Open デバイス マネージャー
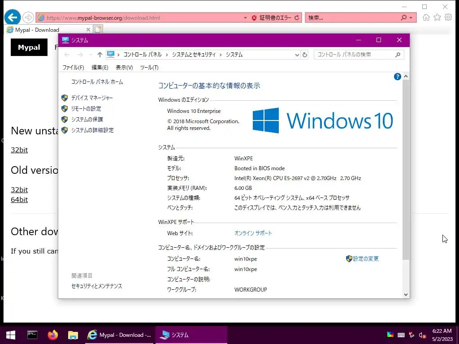Image resolution: width=459 pixels, height=344 pixels. 92,98
